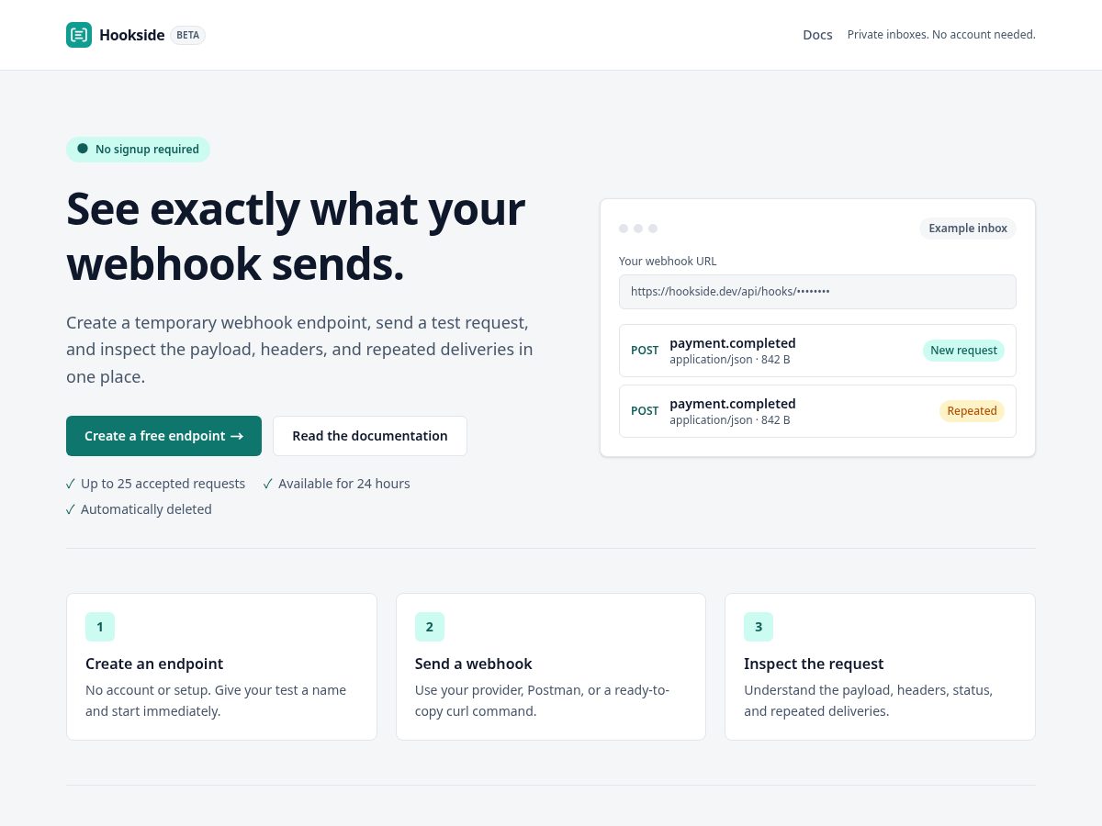The image size is (1102, 826).
Task: Click 'Inspect the request' heading
Action: (x=814, y=664)
